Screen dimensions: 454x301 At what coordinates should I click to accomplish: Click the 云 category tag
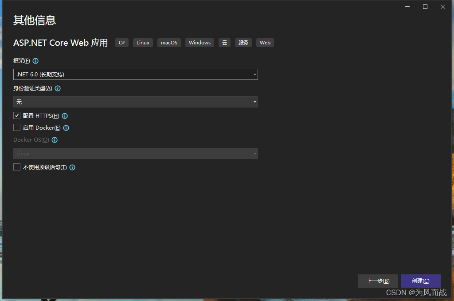tap(224, 43)
